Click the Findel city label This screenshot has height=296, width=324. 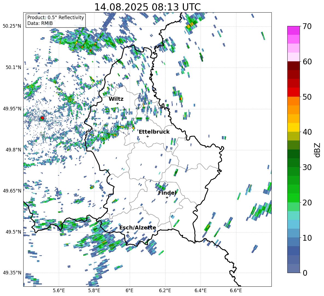(167, 193)
